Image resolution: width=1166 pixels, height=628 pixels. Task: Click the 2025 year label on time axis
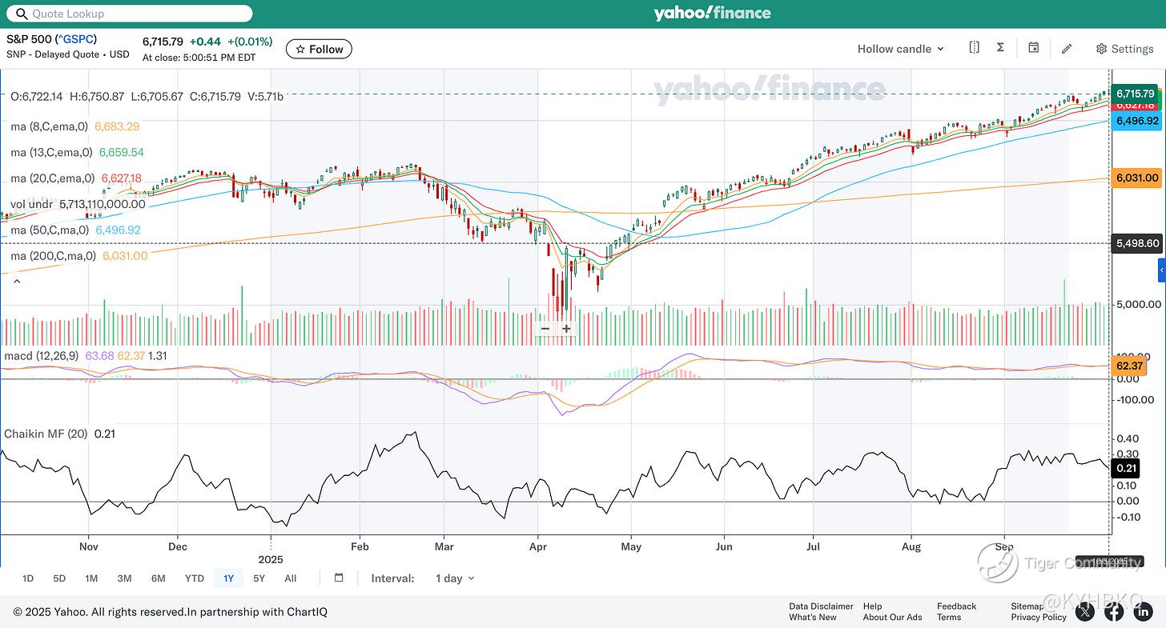[272, 559]
